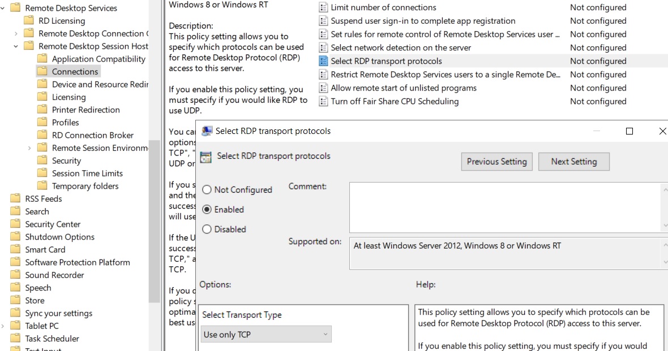Image resolution: width=668 pixels, height=351 pixels.
Task: Expand the Remote Session Environment node
Action: (29, 148)
